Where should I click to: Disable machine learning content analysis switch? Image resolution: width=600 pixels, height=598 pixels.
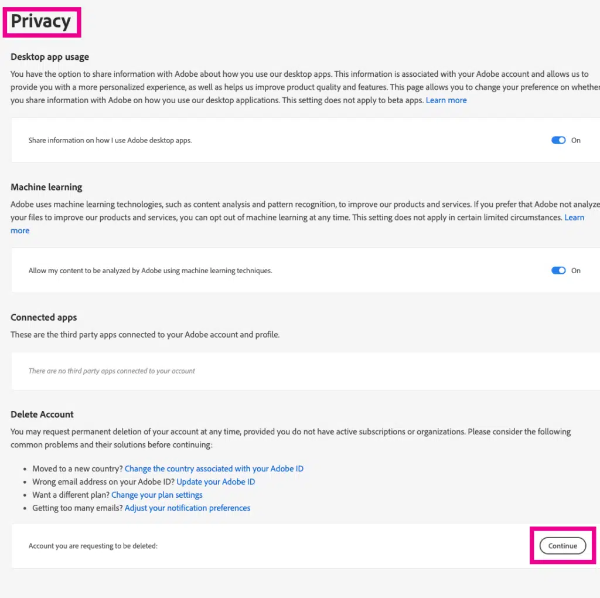click(x=558, y=270)
